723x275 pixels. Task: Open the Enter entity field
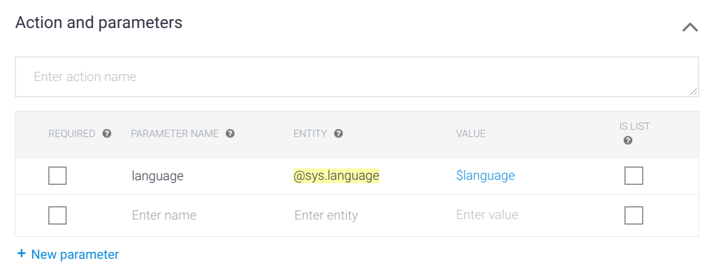tap(326, 215)
